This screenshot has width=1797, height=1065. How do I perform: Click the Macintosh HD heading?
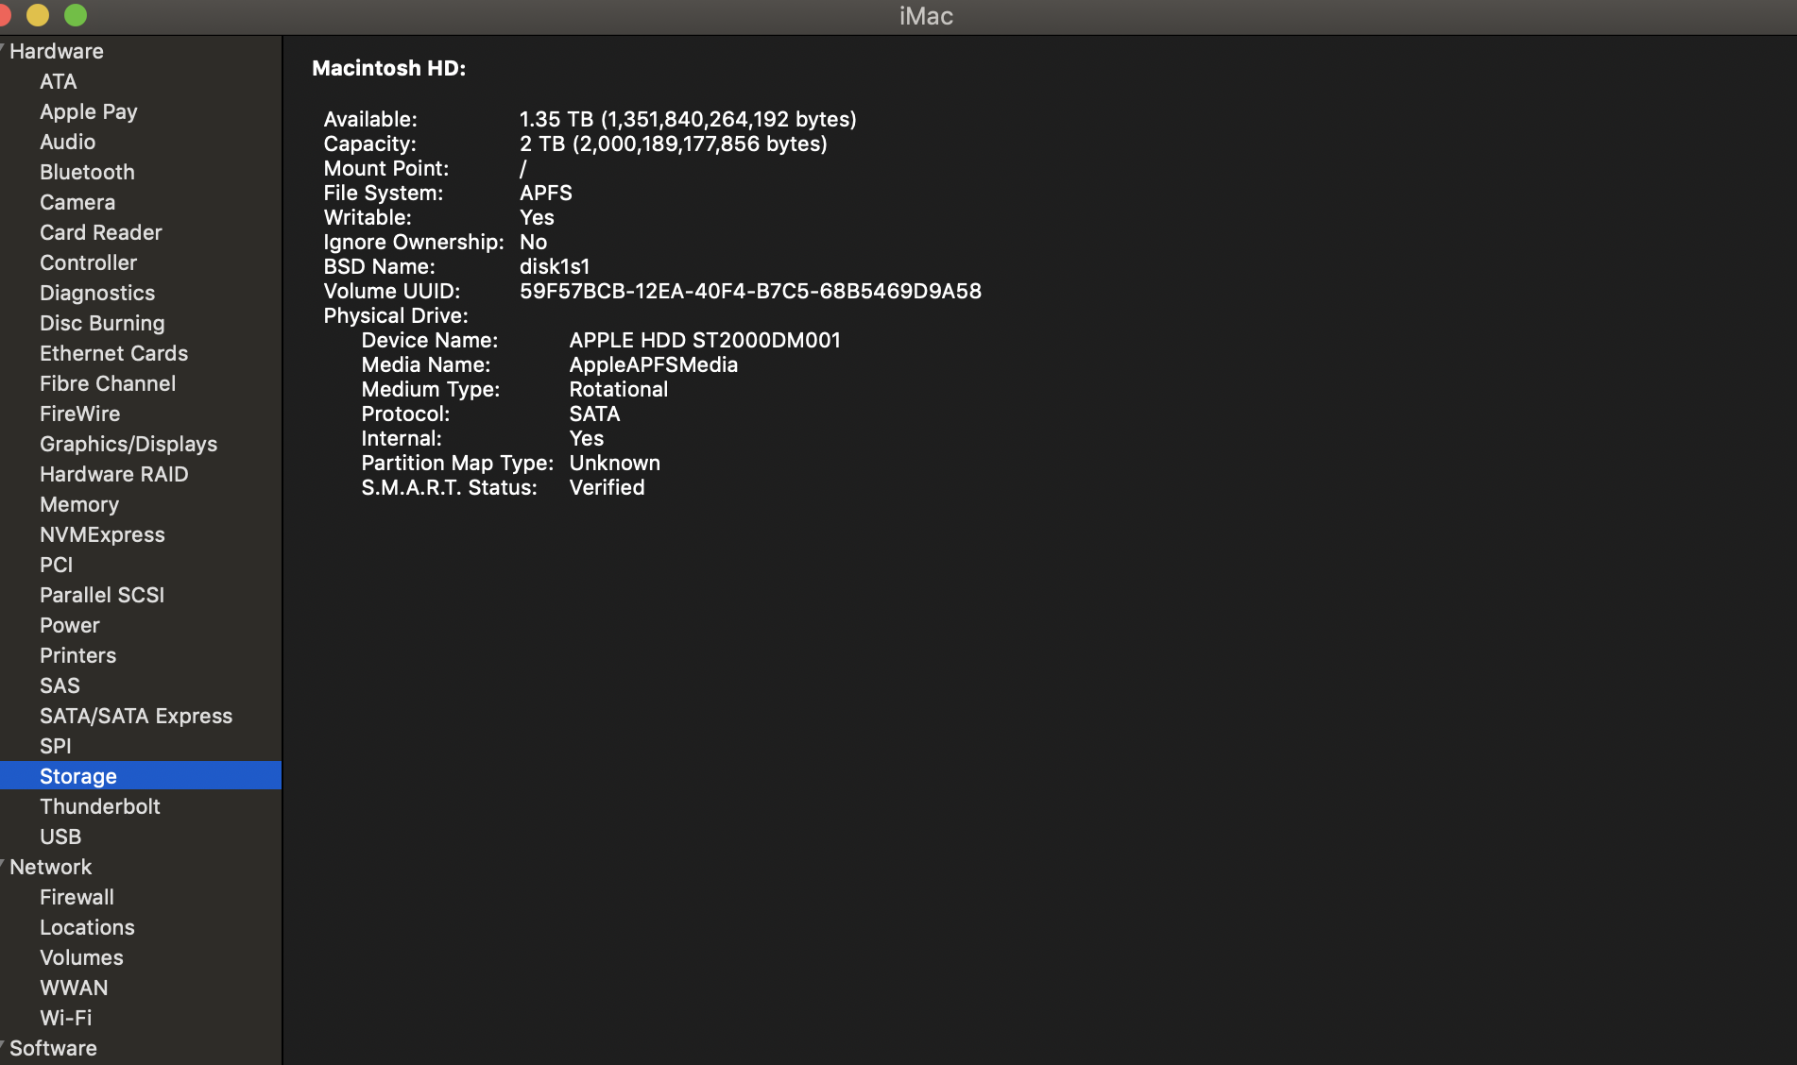click(x=388, y=68)
